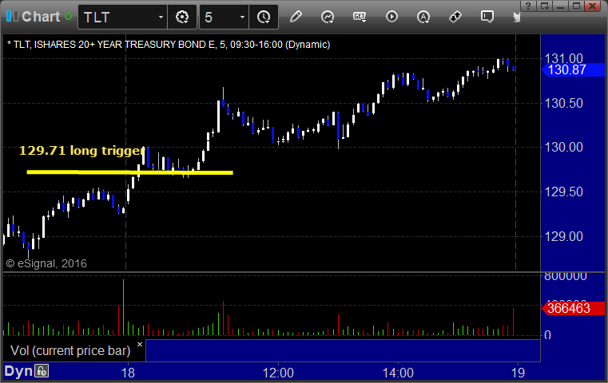Open the chart studies indicator icon
608x383 pixels.
[x=328, y=17]
